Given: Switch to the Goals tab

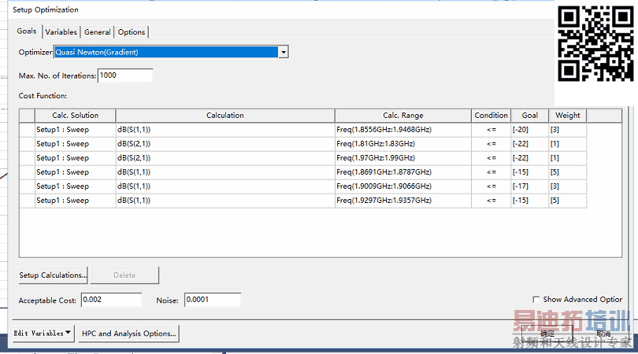Looking at the screenshot, I should pos(27,31).
